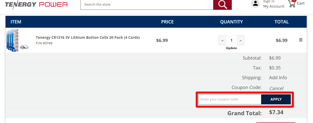Click Add Info next to Shipping
Screen dimensions: 313x123
[278, 78]
